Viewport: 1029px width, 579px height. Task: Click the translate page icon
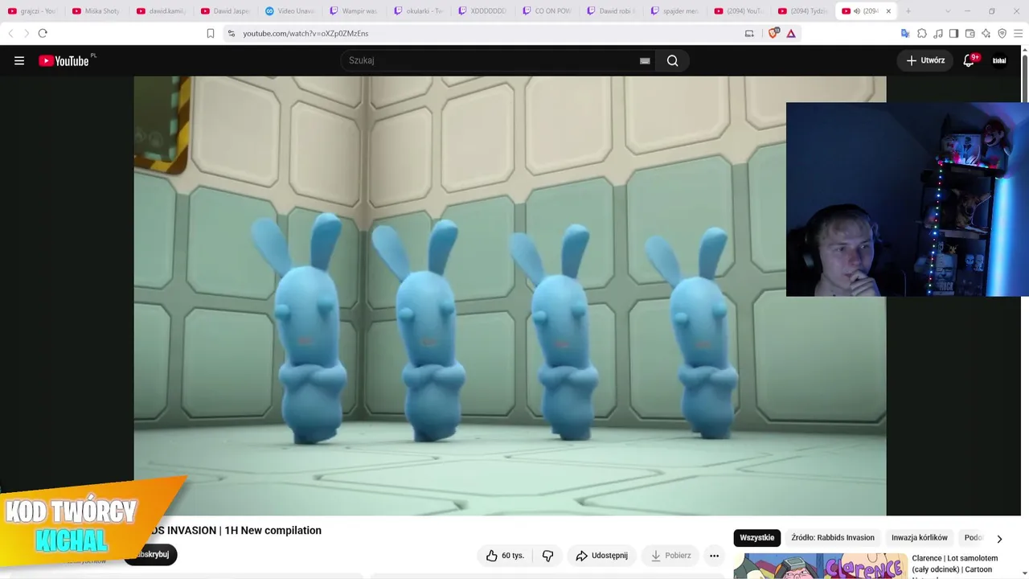(x=905, y=33)
